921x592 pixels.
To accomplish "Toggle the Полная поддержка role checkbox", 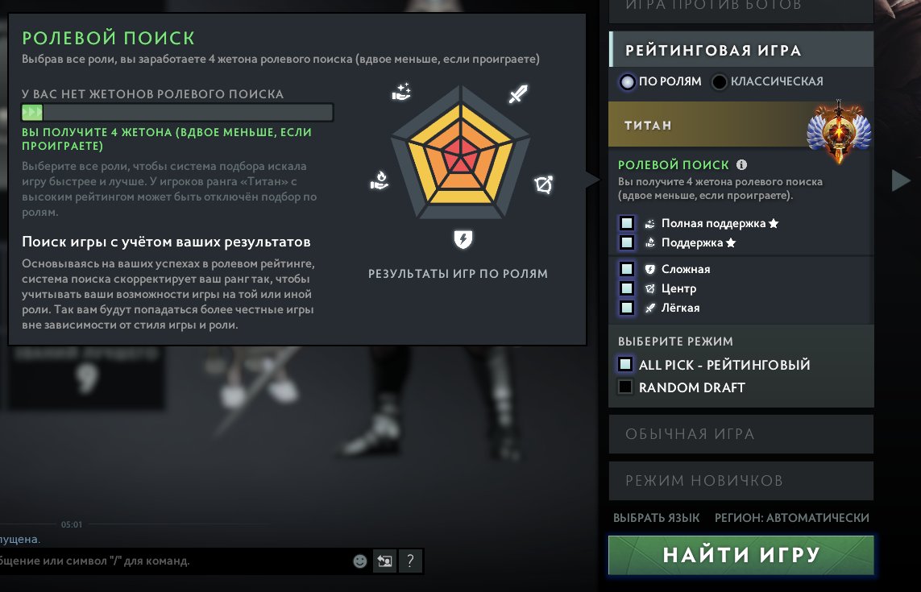I will click(x=627, y=223).
